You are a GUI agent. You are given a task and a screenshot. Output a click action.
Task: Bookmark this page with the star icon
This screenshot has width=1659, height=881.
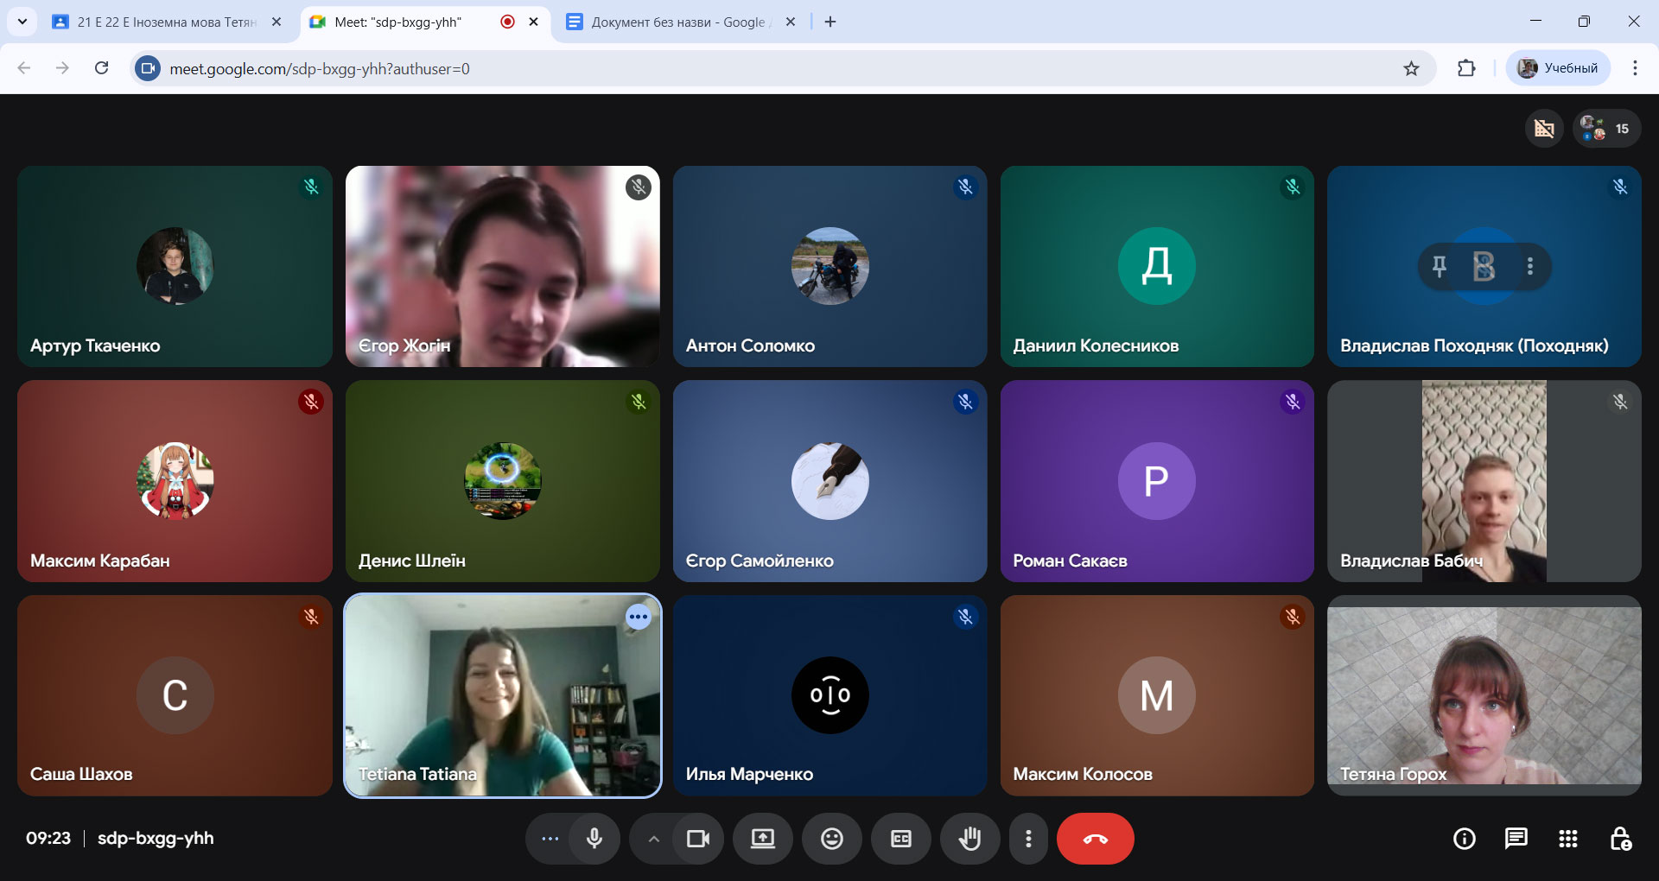click(1411, 68)
